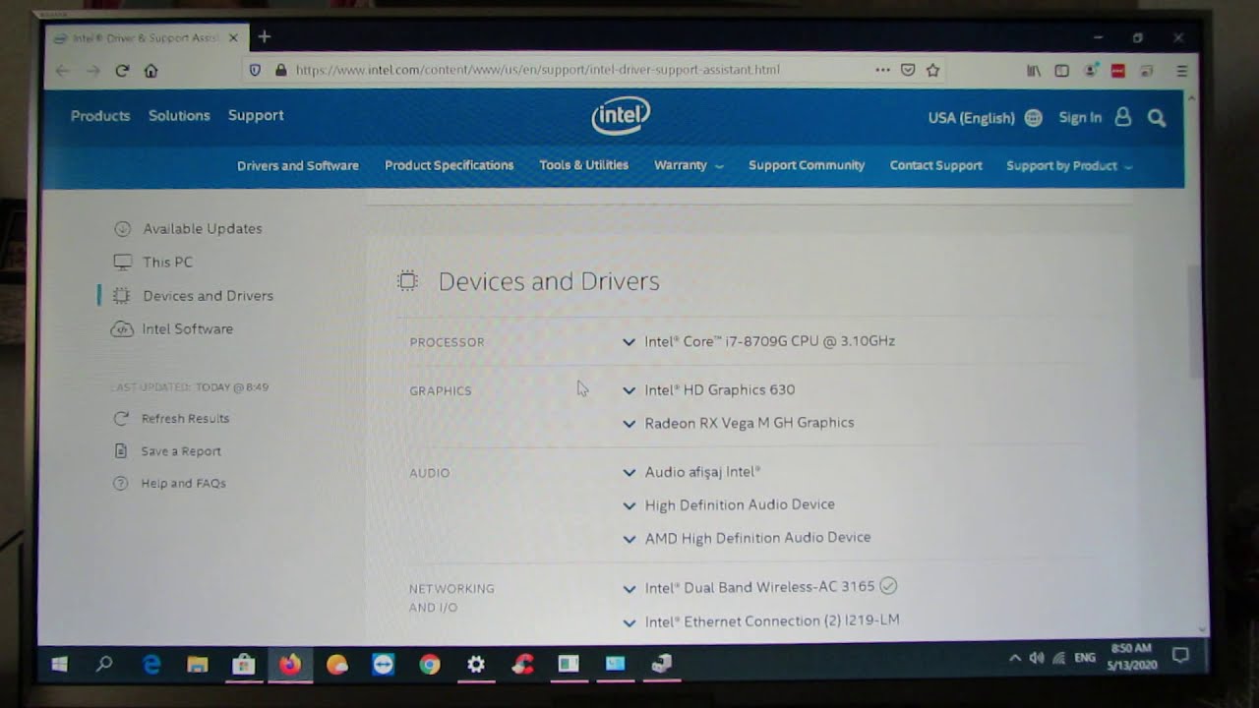Open Windows taskbar search
The image size is (1259, 708).
click(104, 665)
